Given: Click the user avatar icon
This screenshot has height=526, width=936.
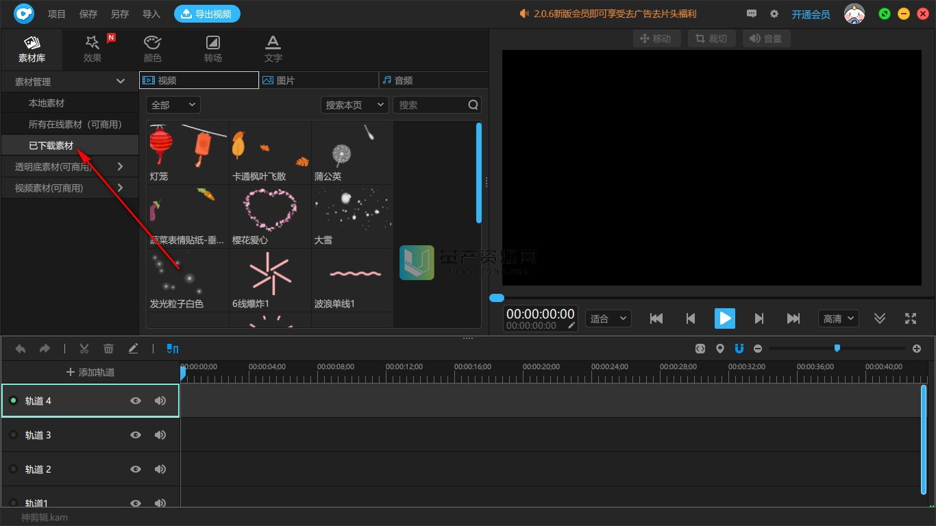Looking at the screenshot, I should [854, 14].
